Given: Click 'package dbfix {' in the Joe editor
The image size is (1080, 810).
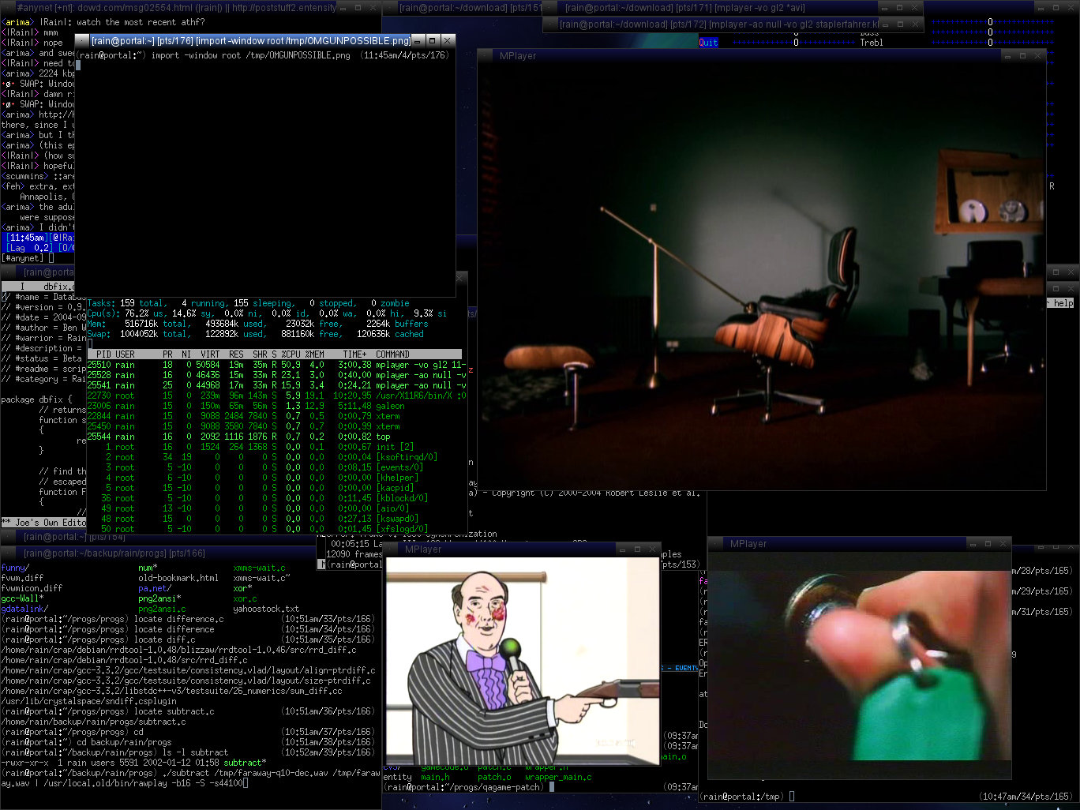Looking at the screenshot, I should point(37,399).
